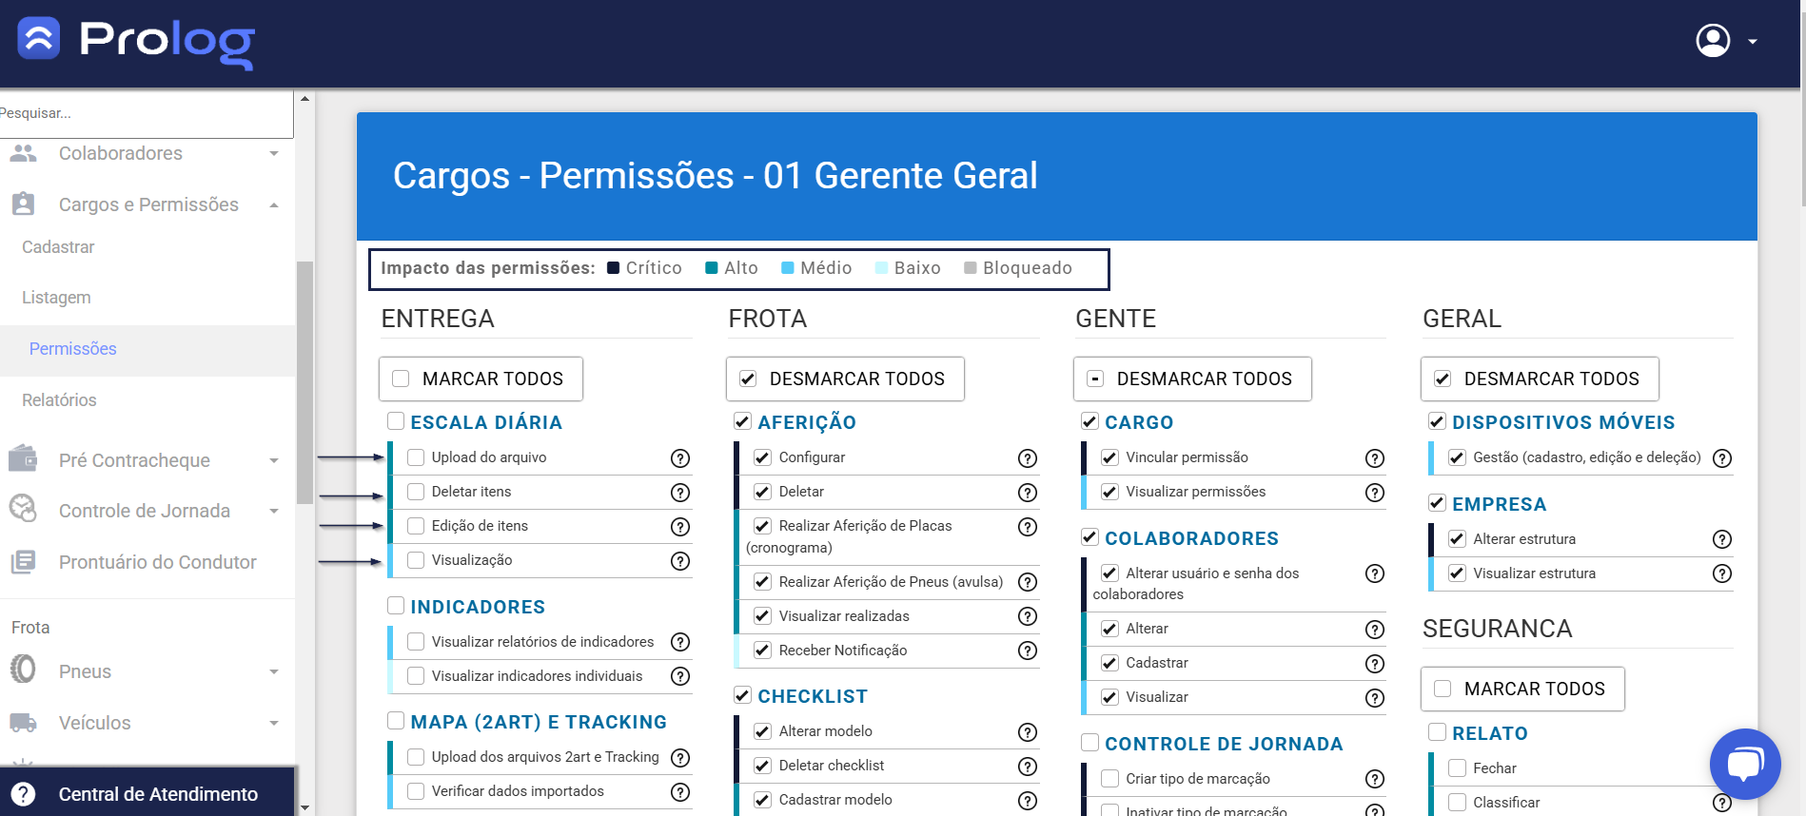The height and width of the screenshot is (816, 1806).
Task: Open the chat support bubble
Action: (x=1744, y=764)
